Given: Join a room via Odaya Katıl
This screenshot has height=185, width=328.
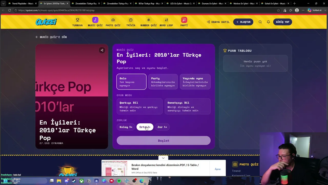Looking at the screenshot, I should click(218, 22).
